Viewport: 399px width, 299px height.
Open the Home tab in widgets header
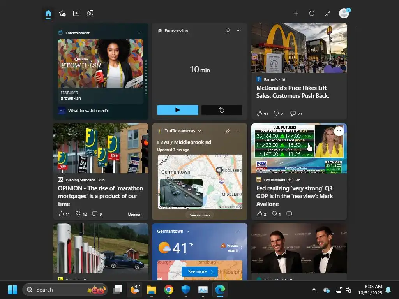point(48,14)
